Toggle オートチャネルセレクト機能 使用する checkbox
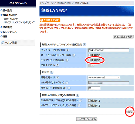The height and width of the screenshot is (124, 135). (x=89, y=55)
